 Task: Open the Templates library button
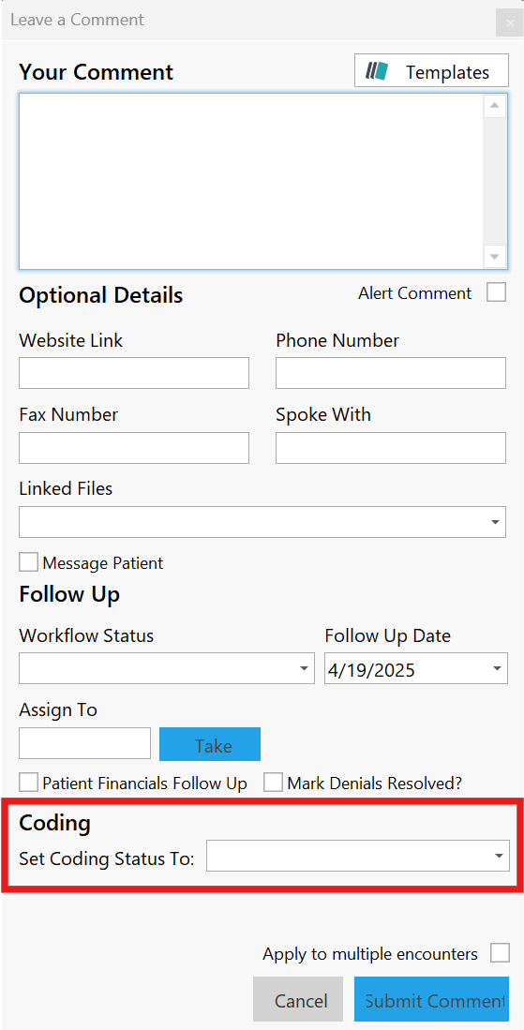click(431, 71)
